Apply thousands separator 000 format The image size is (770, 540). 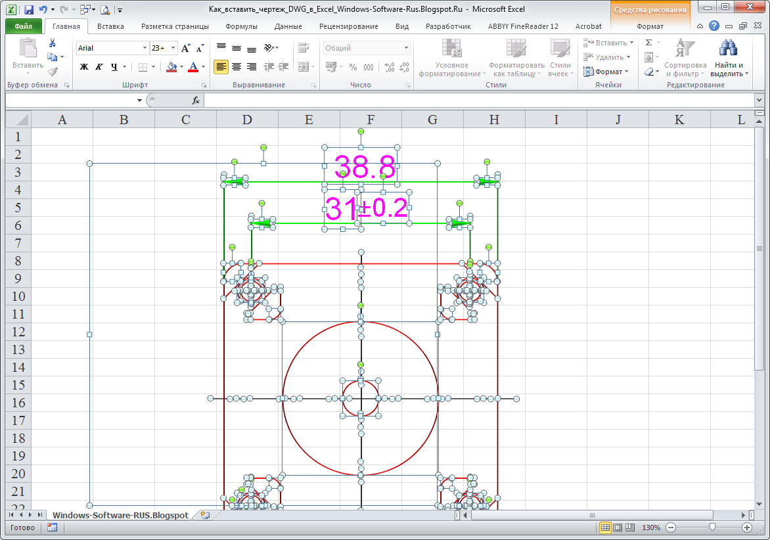click(x=369, y=67)
